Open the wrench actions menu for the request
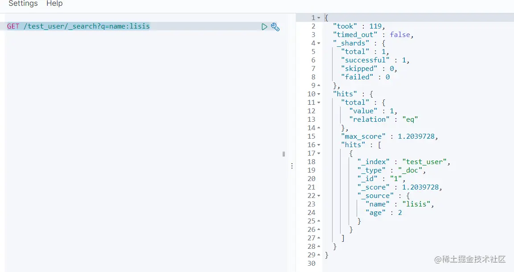514x272 pixels. point(276,27)
